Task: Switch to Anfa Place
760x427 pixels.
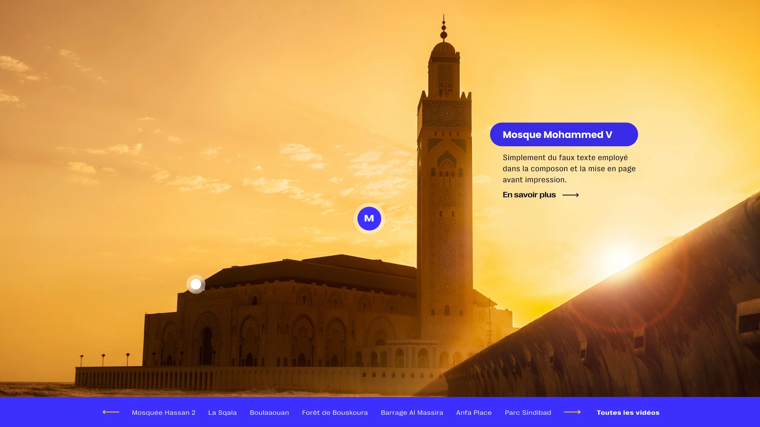Action: (x=474, y=412)
